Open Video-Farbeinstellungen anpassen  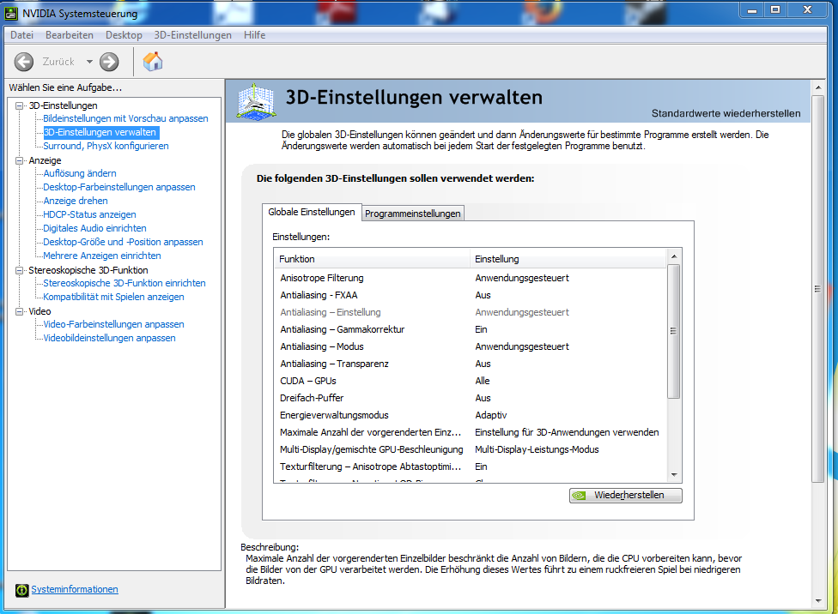(113, 325)
